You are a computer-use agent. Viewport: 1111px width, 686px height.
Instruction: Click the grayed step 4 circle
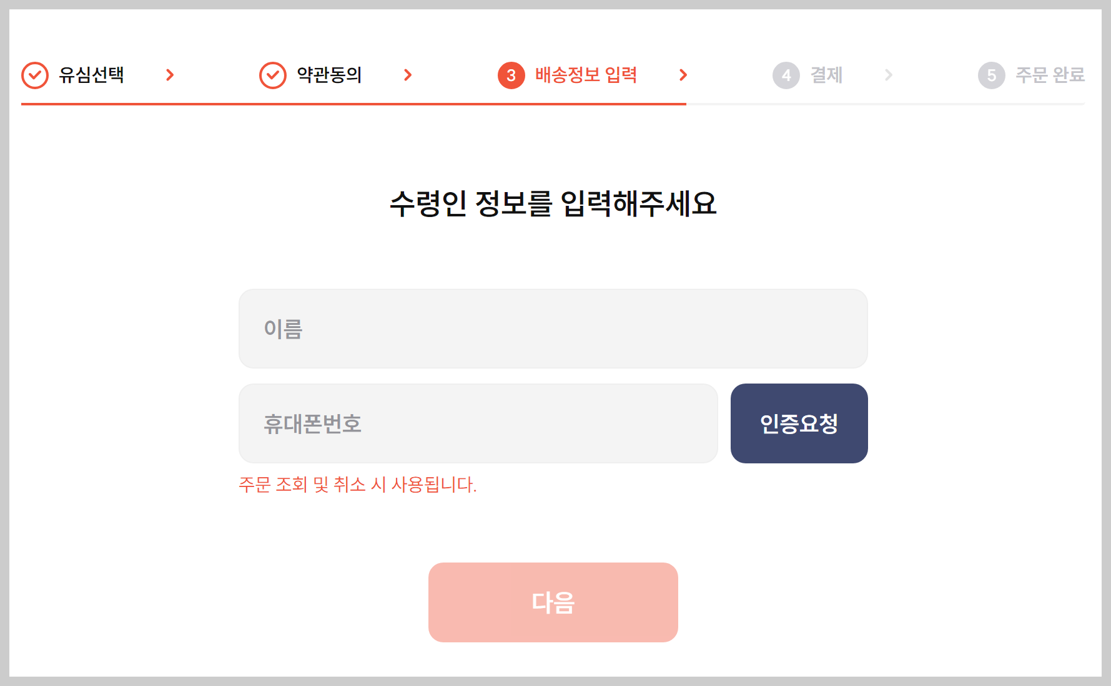[786, 75]
